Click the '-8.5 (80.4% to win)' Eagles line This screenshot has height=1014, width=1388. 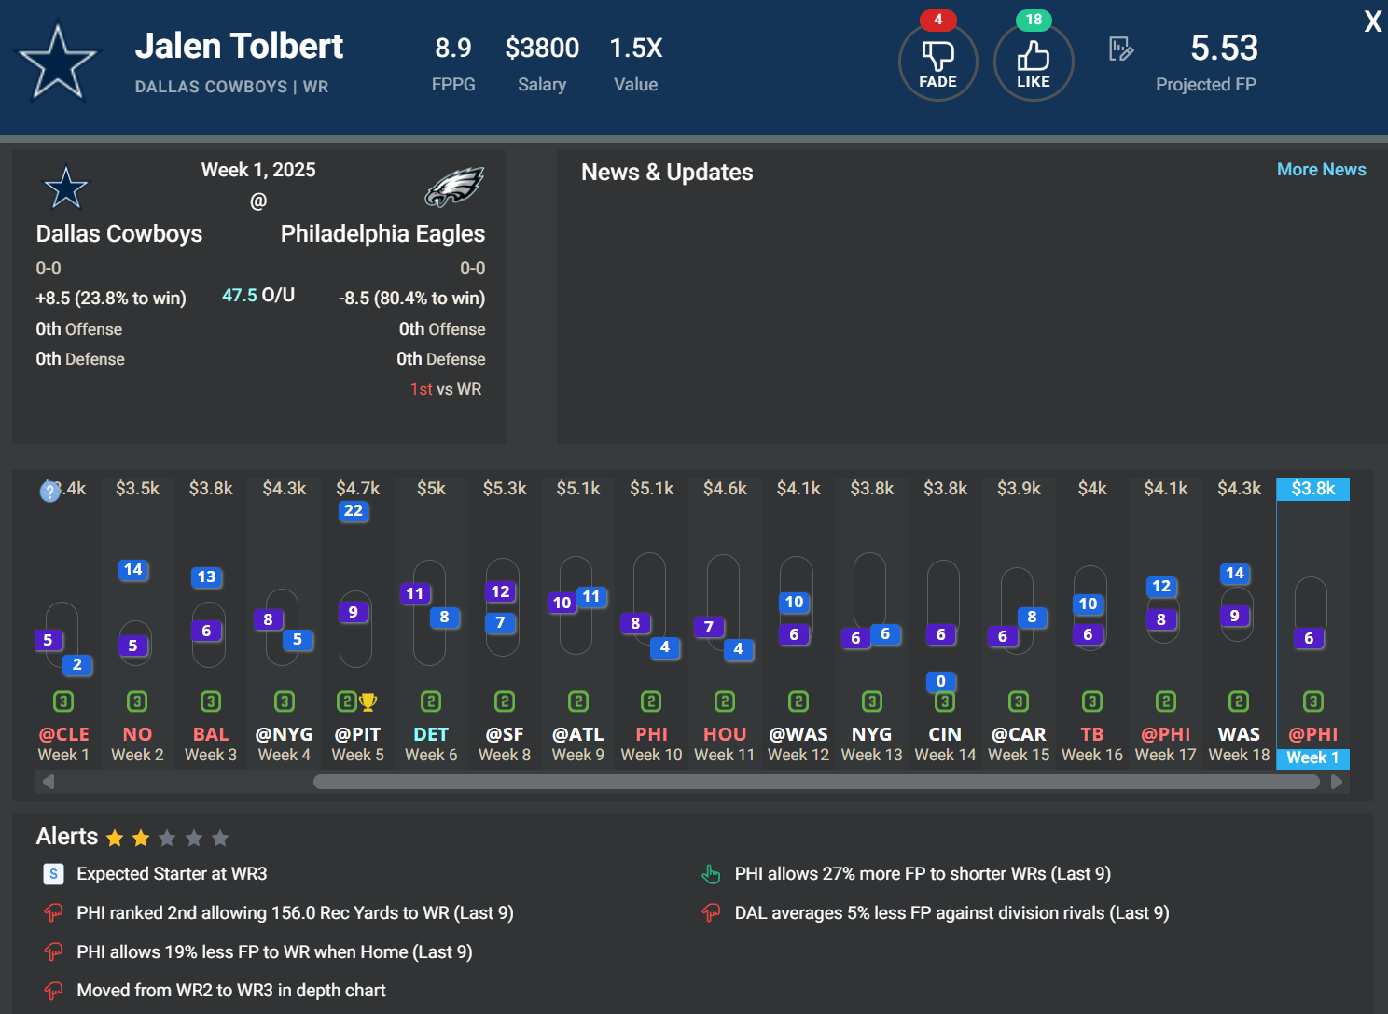(x=411, y=299)
